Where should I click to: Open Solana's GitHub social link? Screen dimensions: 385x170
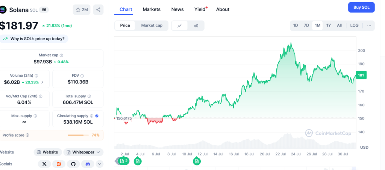(73, 164)
